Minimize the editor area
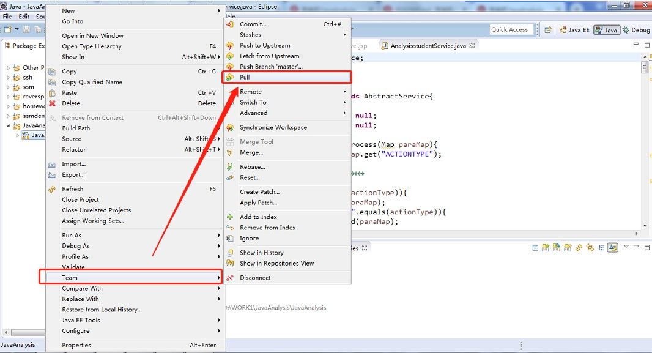652x353 pixels. click(635, 44)
